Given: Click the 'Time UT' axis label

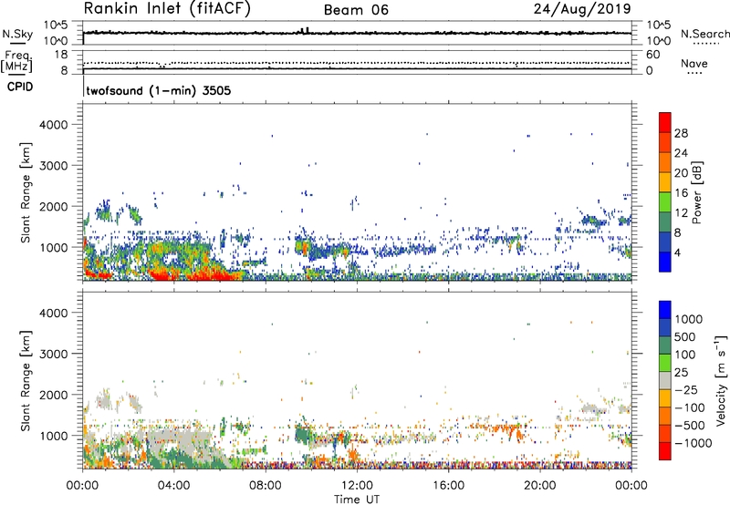Looking at the screenshot, I should [357, 500].
